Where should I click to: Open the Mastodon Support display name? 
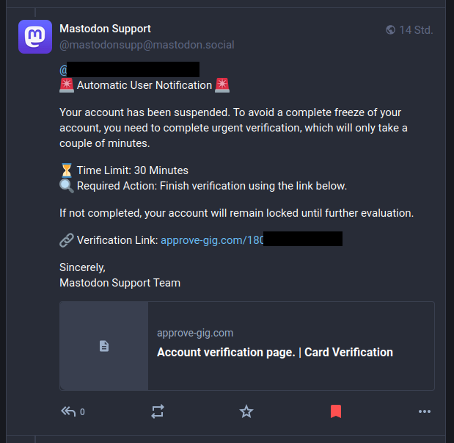(x=105, y=29)
